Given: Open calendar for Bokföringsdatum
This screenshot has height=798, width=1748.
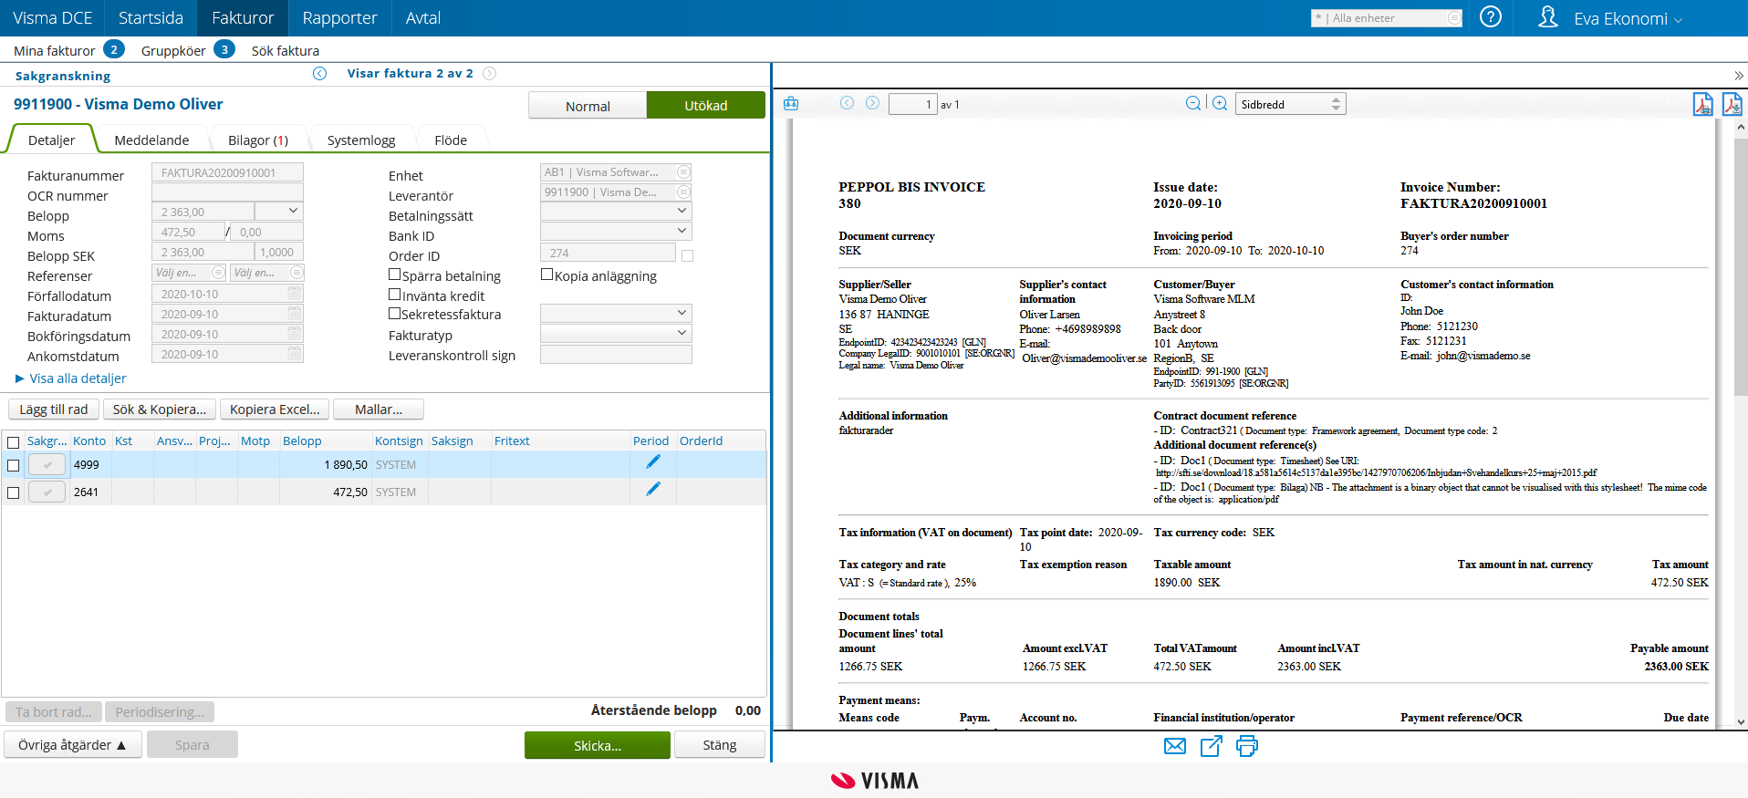Looking at the screenshot, I should pos(294,334).
